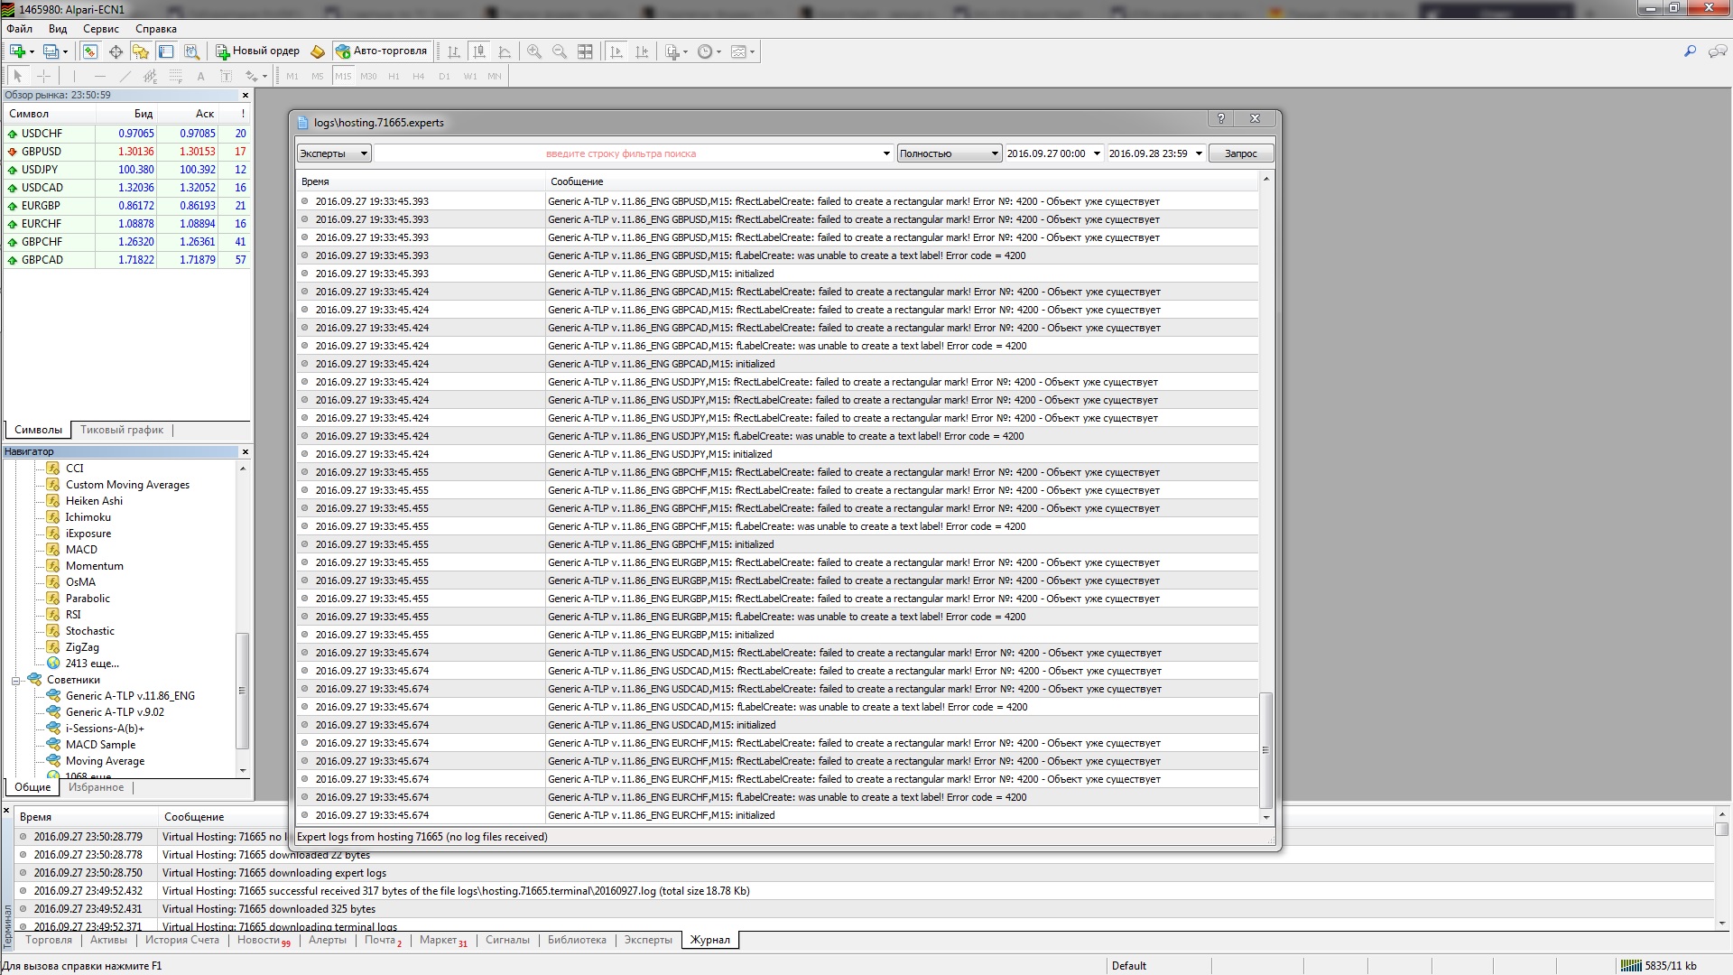Click the connection status 5835/11 kb indicator

(1661, 965)
